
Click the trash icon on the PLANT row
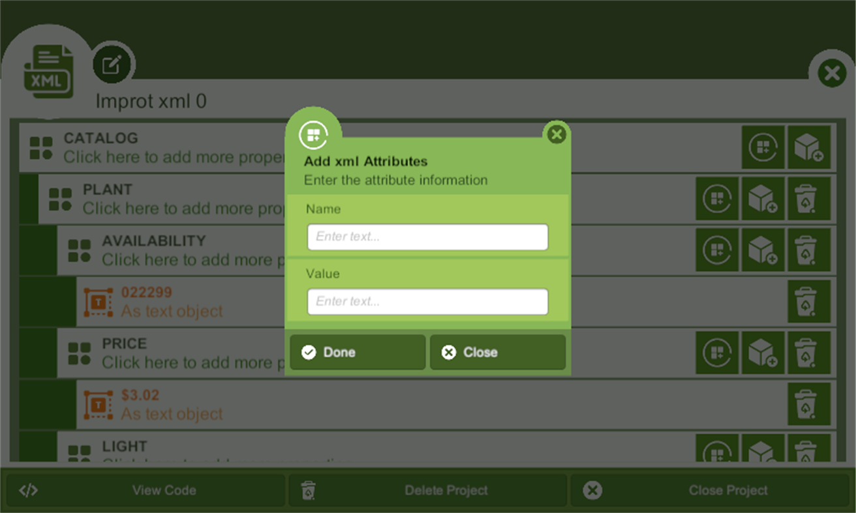point(809,199)
